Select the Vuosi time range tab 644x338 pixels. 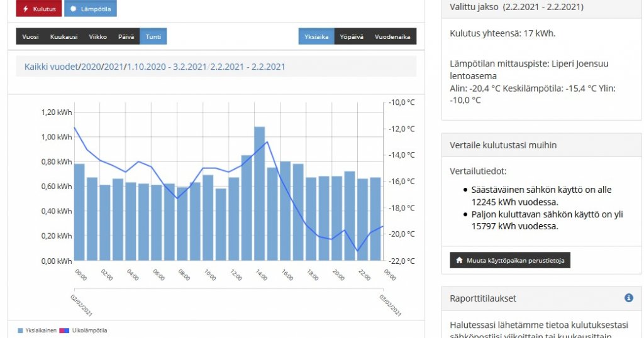pos(30,37)
